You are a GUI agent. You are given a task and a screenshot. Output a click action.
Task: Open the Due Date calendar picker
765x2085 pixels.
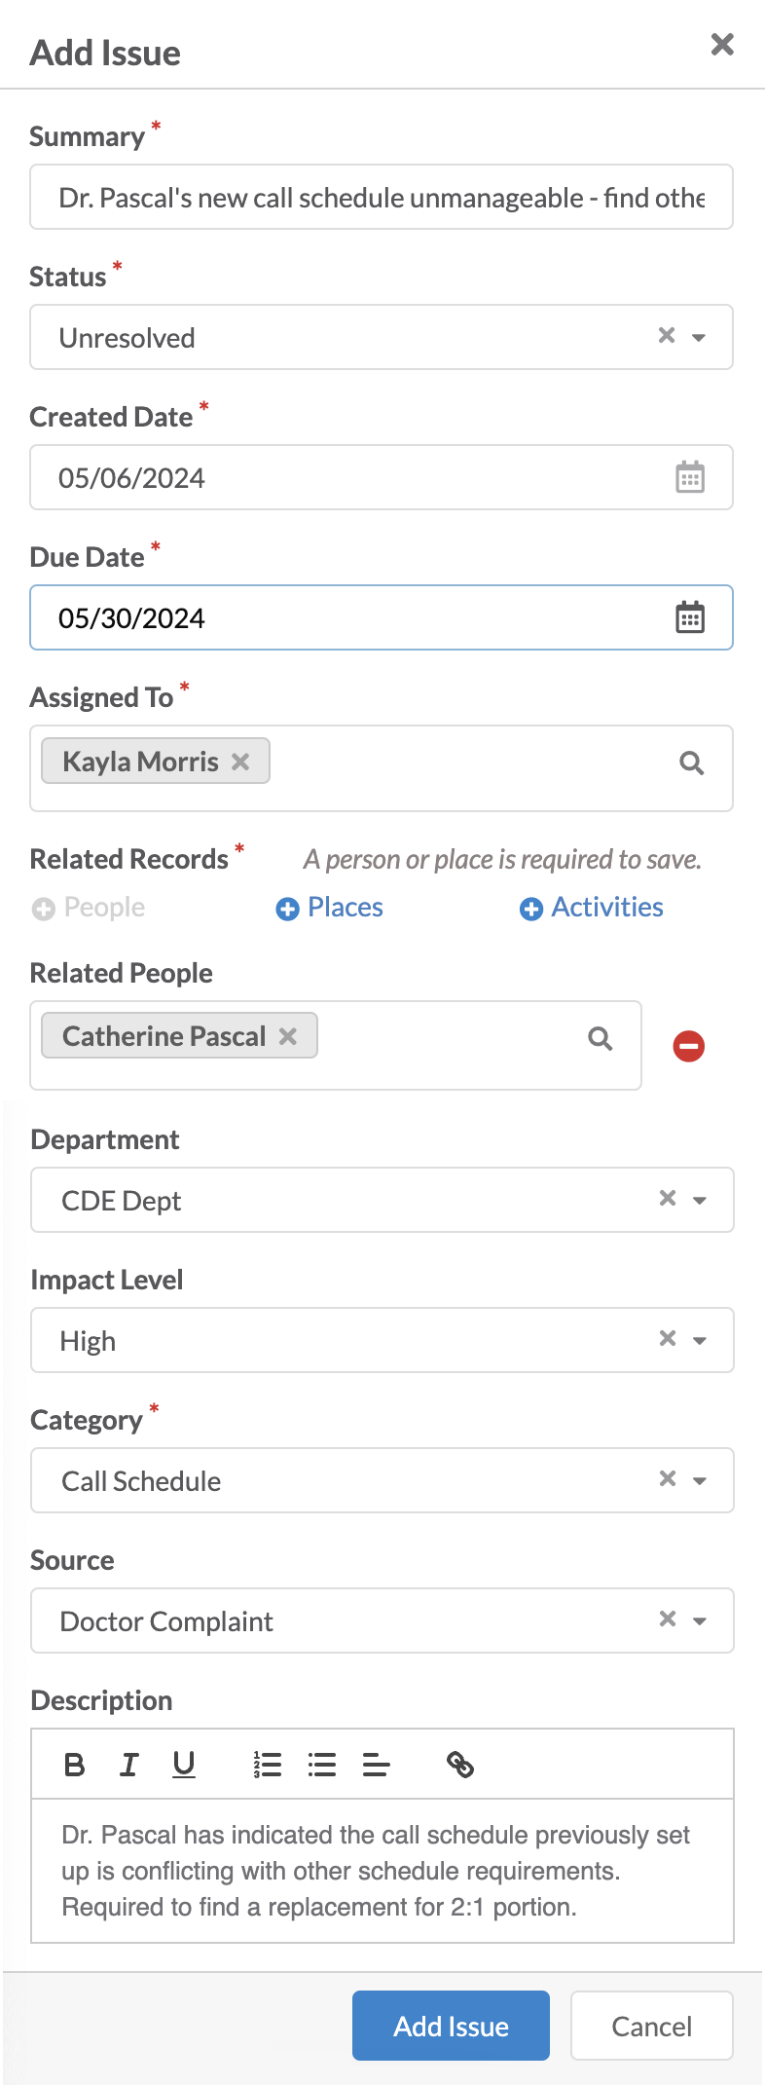click(x=690, y=617)
